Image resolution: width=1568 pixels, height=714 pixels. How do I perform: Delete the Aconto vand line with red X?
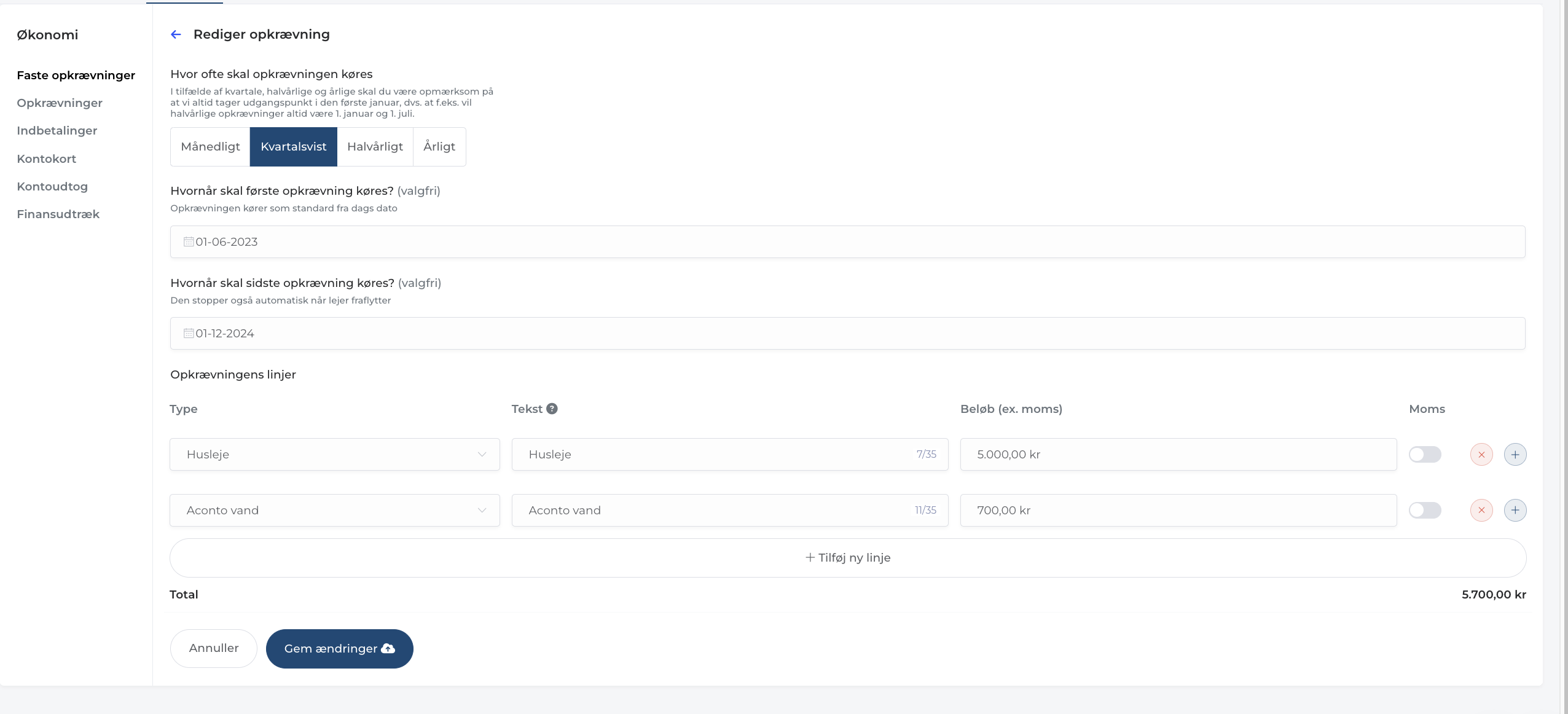(1481, 510)
